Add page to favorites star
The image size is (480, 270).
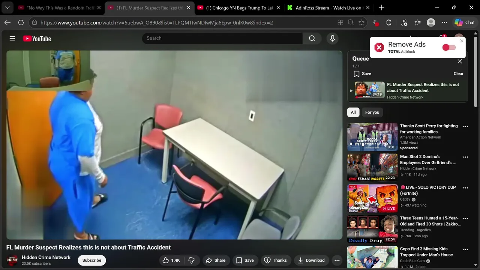pos(361,22)
